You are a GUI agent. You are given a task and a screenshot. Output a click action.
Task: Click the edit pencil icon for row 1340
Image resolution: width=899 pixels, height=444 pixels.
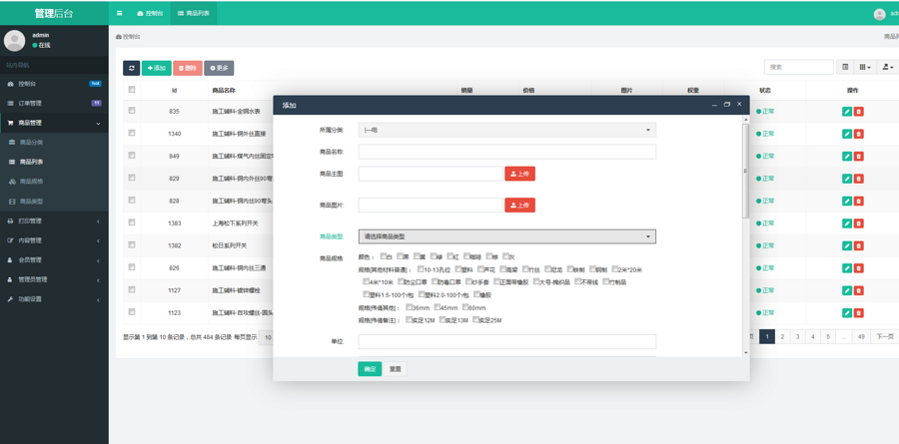coord(847,134)
